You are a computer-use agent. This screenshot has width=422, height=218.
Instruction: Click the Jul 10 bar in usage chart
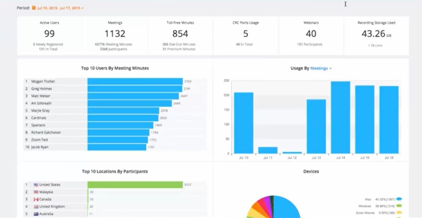[243, 123]
